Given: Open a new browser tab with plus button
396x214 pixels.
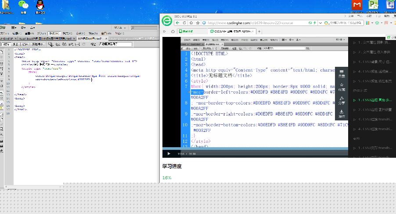Looking at the screenshot, I should (259, 32).
